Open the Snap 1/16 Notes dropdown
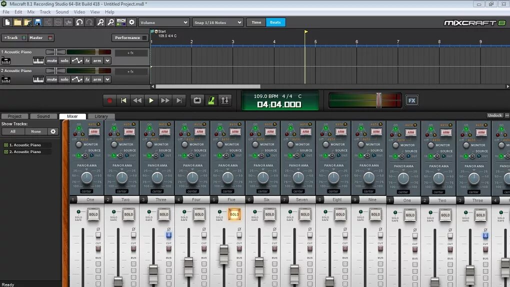510x287 pixels. tap(217, 22)
